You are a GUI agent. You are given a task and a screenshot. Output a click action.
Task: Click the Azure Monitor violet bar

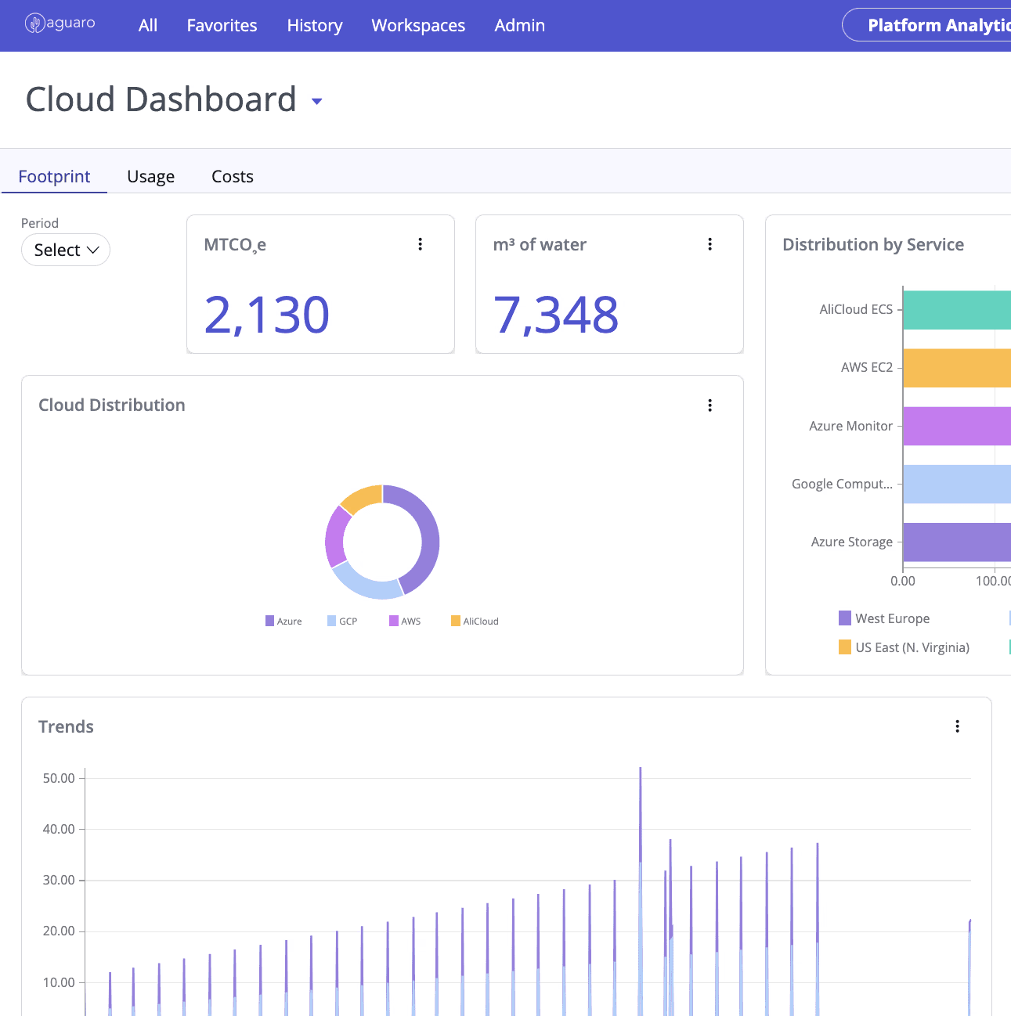(957, 426)
